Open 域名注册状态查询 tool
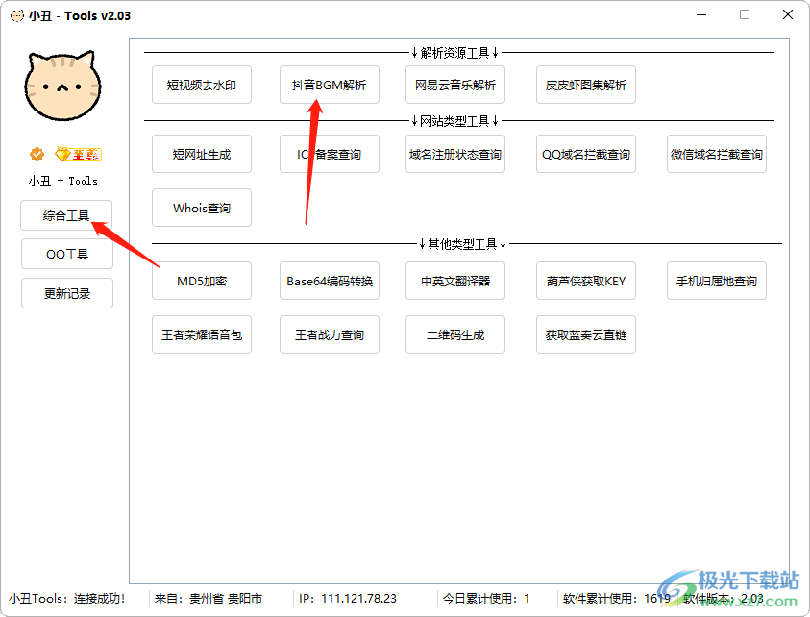The height and width of the screenshot is (617, 810). [x=455, y=154]
